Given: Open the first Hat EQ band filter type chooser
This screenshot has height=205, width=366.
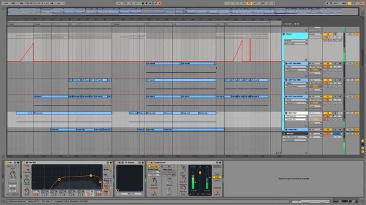Looking at the screenshot, I should [36, 192].
